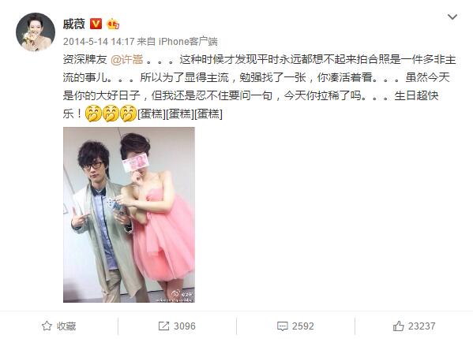Click the thumbs-up like icon

tap(398, 326)
